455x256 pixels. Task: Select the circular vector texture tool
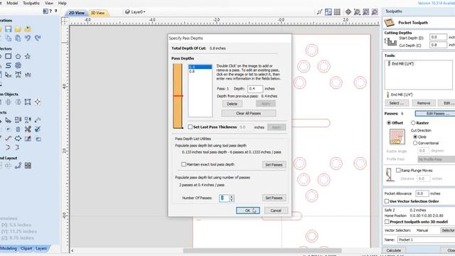click(18, 65)
